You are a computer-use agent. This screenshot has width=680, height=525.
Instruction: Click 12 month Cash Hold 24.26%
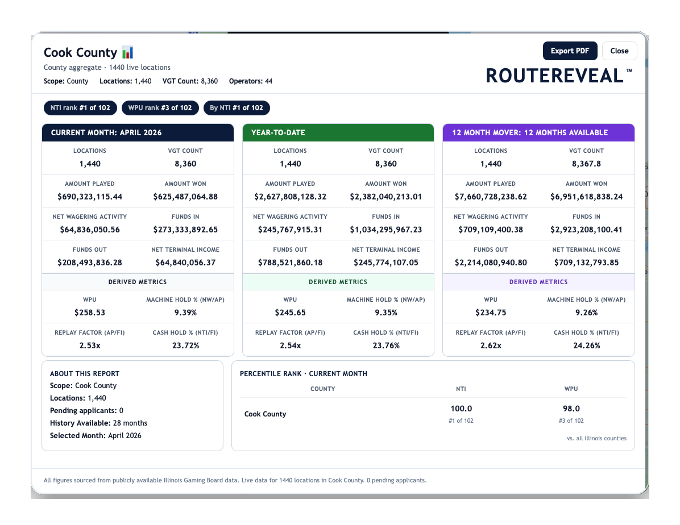click(x=586, y=345)
